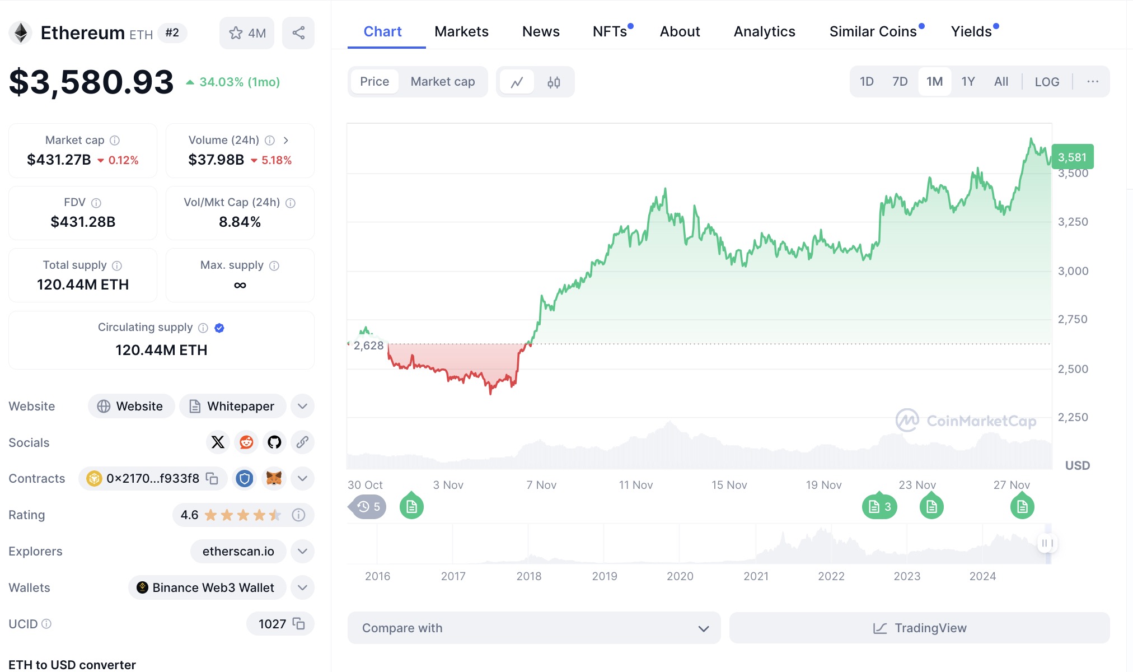Open Binance Web3 Wallet link
1133x672 pixels.
(x=207, y=587)
